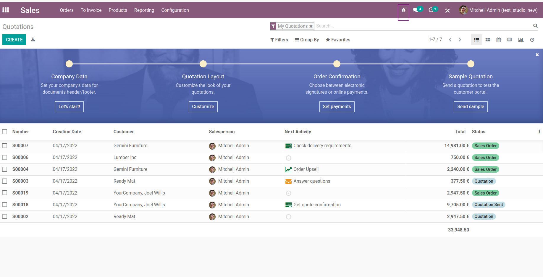Remove the My Quotations filter facet
This screenshot has width=543, height=277.
(x=311, y=26)
